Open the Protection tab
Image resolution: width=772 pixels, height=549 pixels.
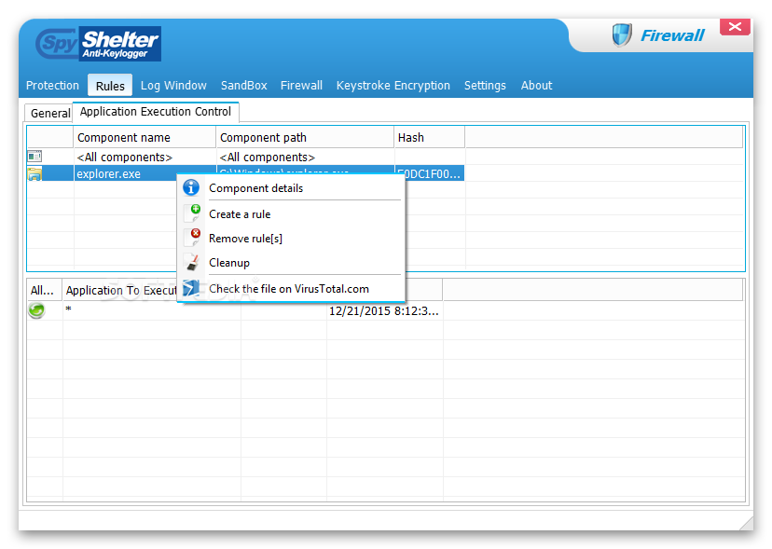pyautogui.click(x=52, y=85)
